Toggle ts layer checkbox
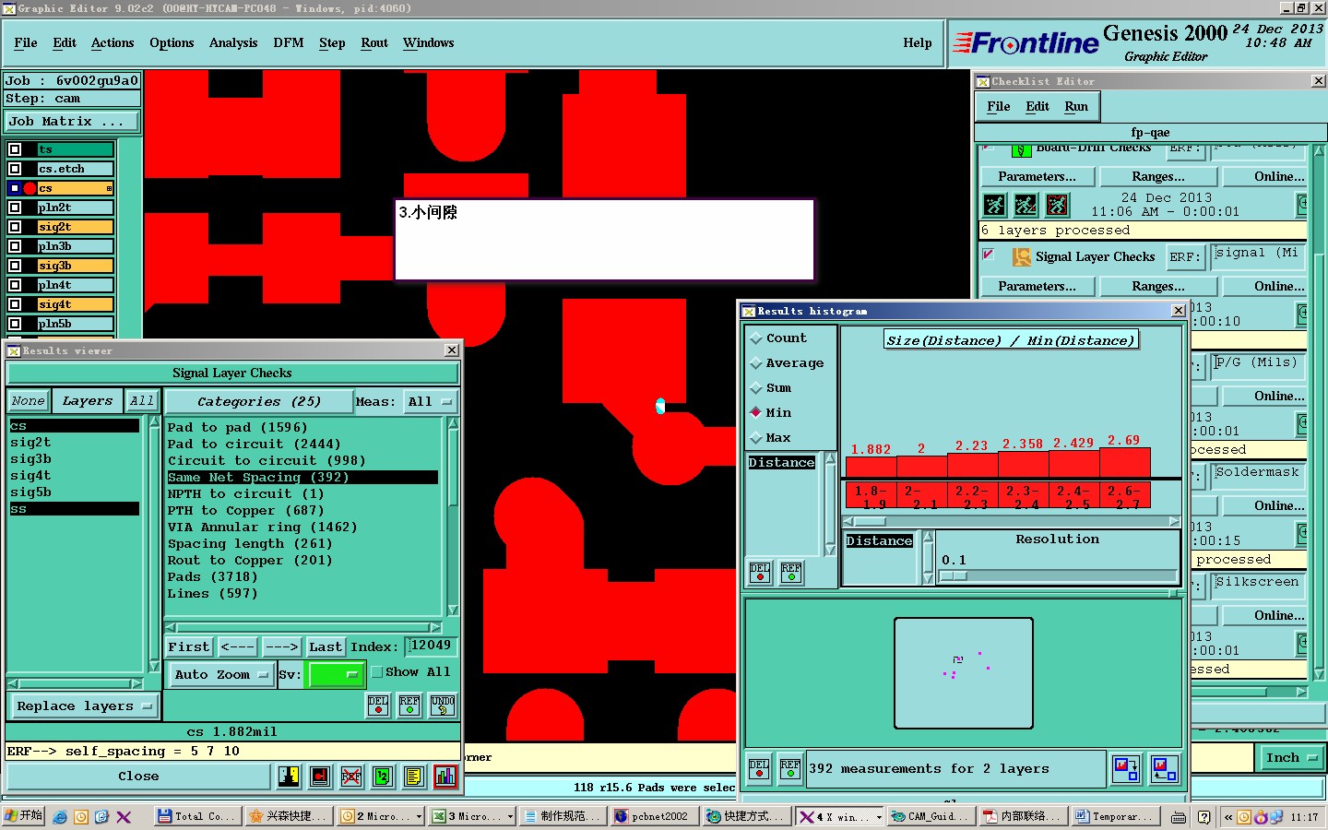Viewport: 1328px width, 830px height. [15, 149]
